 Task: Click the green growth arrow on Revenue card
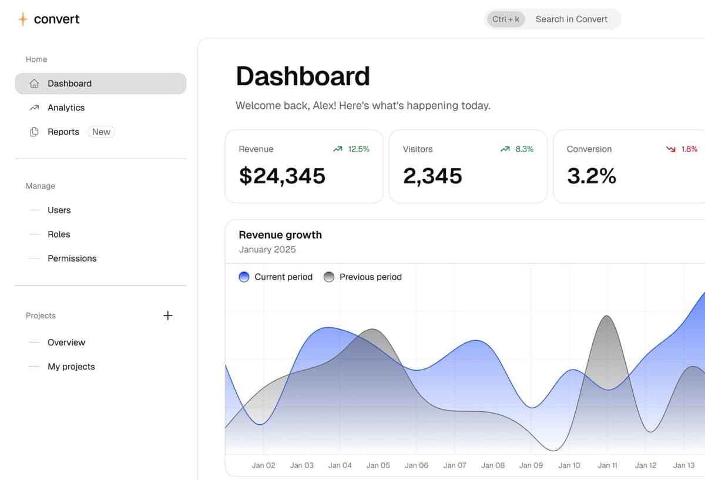pos(337,149)
